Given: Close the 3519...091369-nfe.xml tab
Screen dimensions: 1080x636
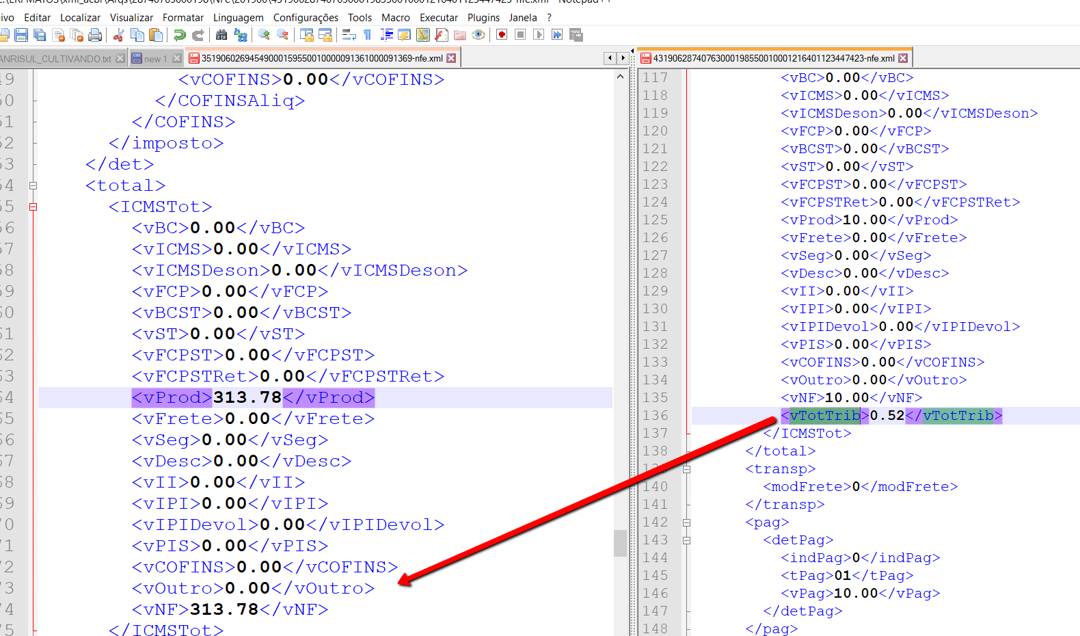Looking at the screenshot, I should point(451,59).
